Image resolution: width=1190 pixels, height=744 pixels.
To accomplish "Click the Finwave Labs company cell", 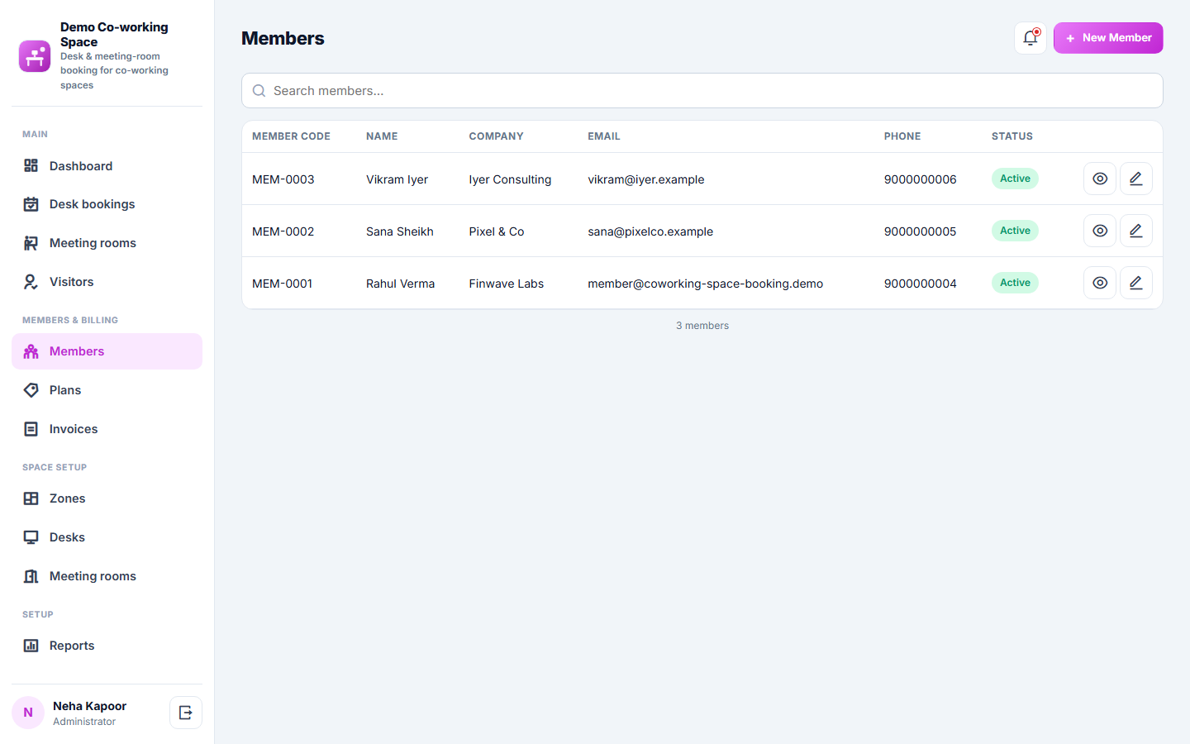I will click(507, 284).
